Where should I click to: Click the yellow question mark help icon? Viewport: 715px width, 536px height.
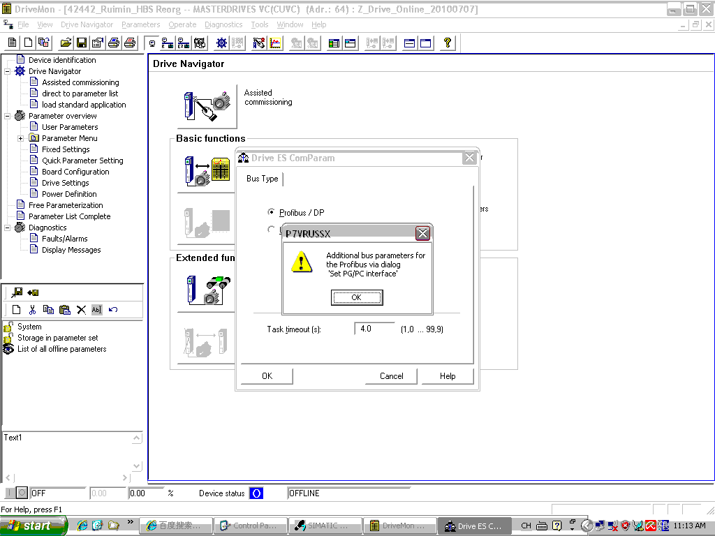(448, 43)
